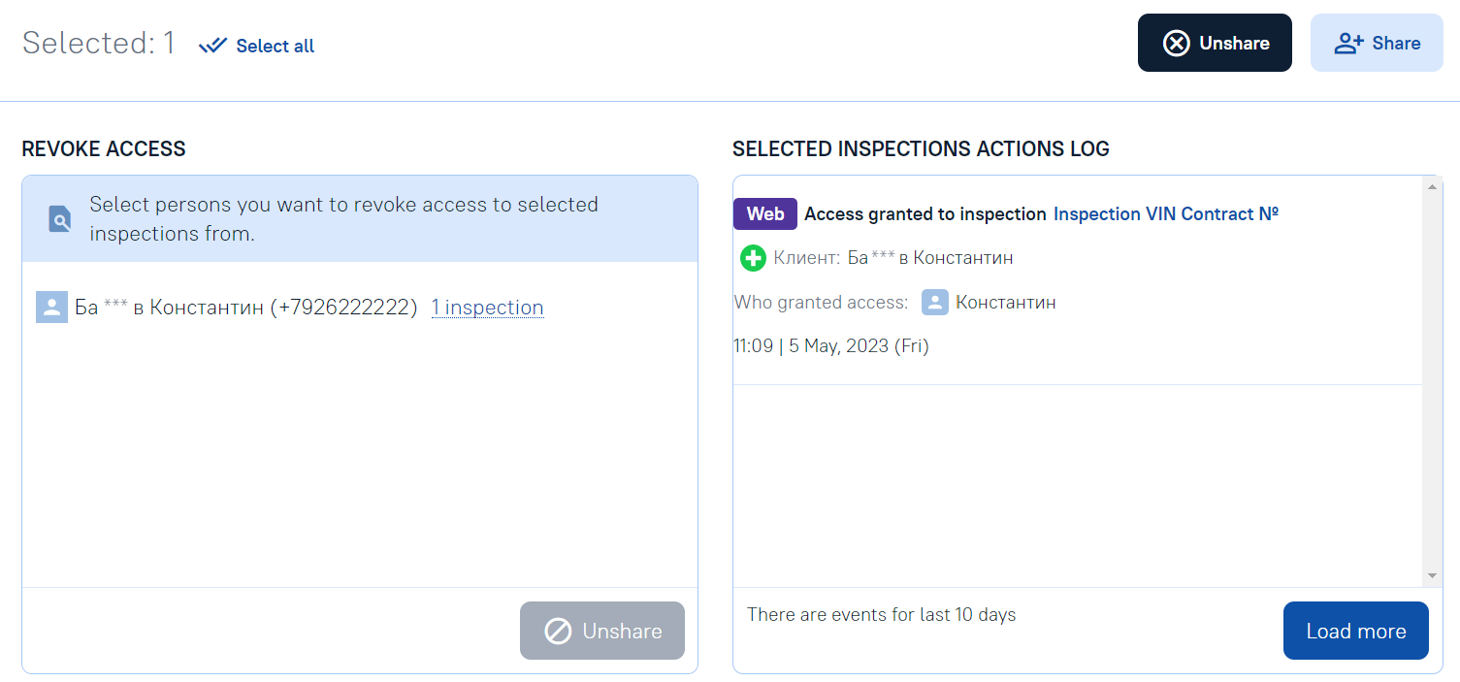This screenshot has height=682, width=1460.
Task: Click the Share button
Action: (x=1377, y=43)
